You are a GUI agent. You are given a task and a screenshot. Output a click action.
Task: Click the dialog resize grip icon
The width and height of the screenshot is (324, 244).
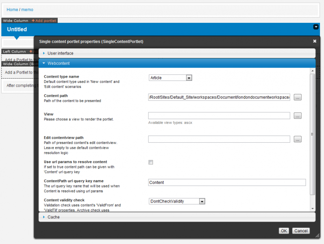pos(317,235)
